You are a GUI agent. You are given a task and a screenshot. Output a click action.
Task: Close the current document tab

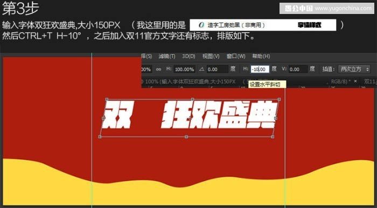pos(355,81)
